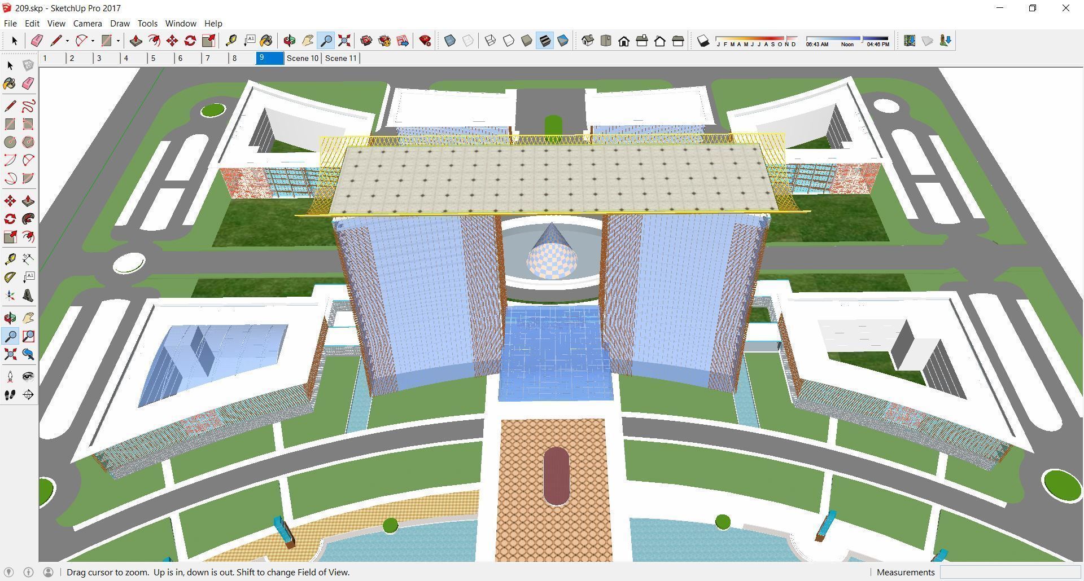Select the Look Around eye tool
Image resolution: width=1084 pixels, height=581 pixels.
coord(28,377)
